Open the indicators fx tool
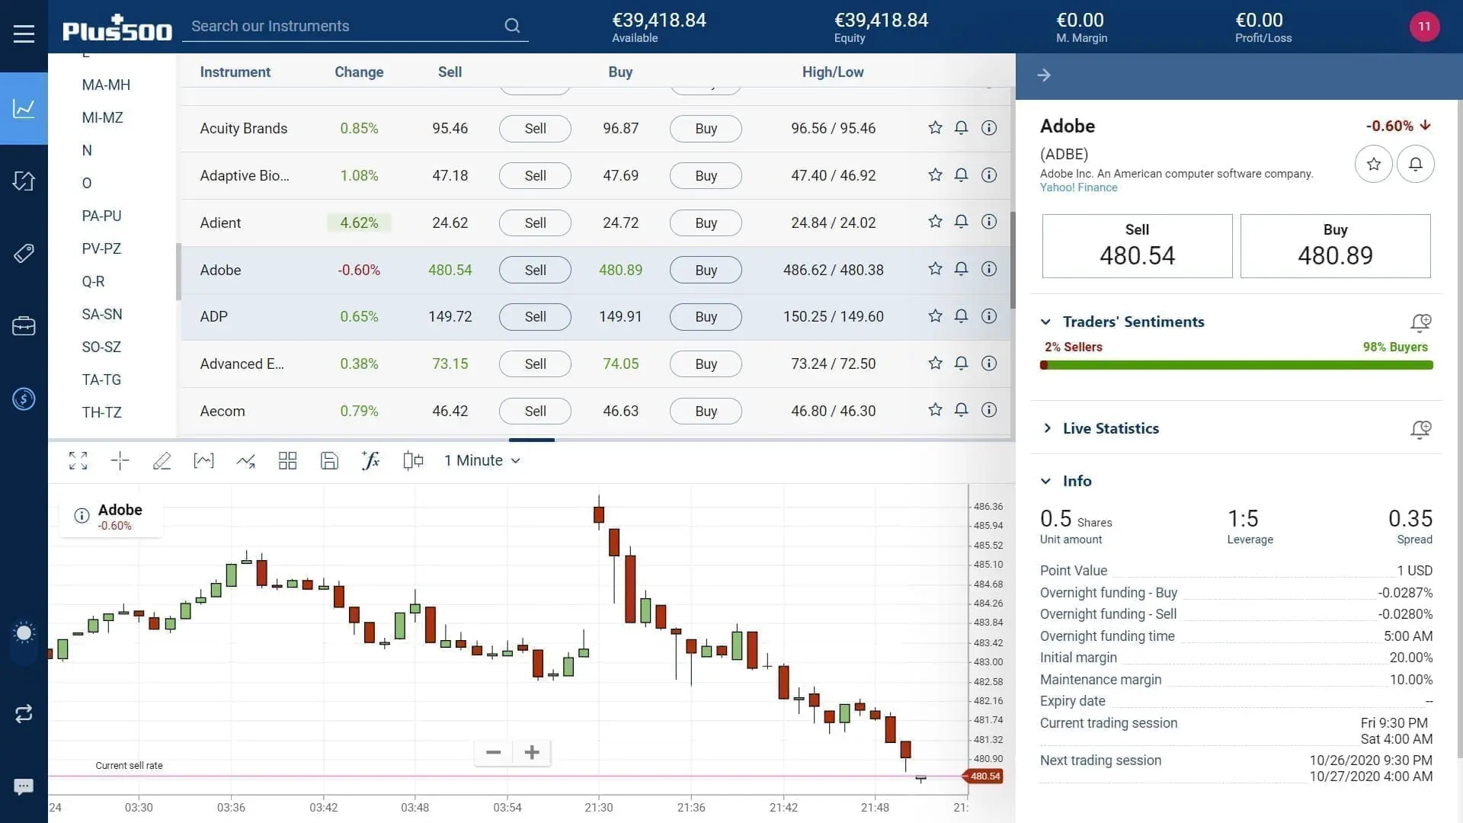The width and height of the screenshot is (1463, 823). (370, 460)
